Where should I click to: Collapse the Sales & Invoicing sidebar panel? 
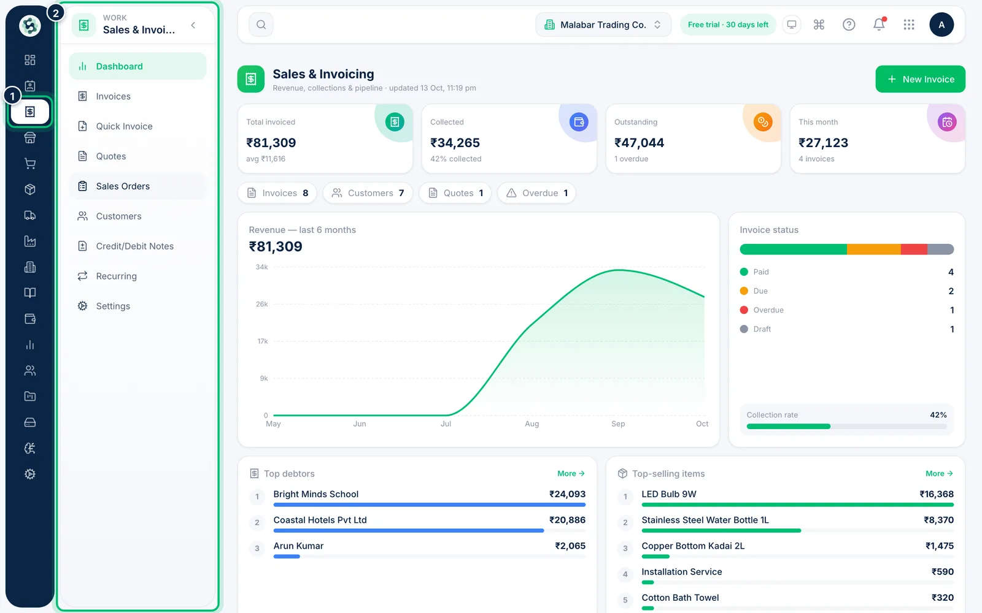(193, 25)
